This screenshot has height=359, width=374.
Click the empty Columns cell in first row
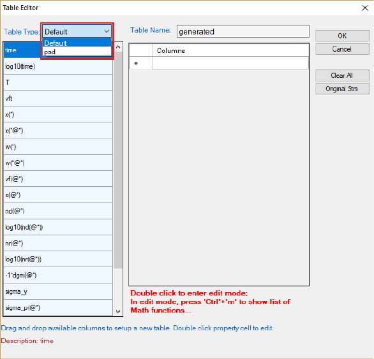click(230, 63)
